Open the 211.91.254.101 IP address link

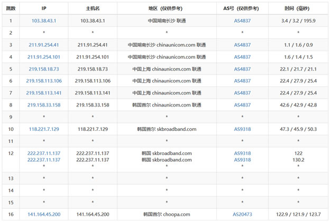44,57
